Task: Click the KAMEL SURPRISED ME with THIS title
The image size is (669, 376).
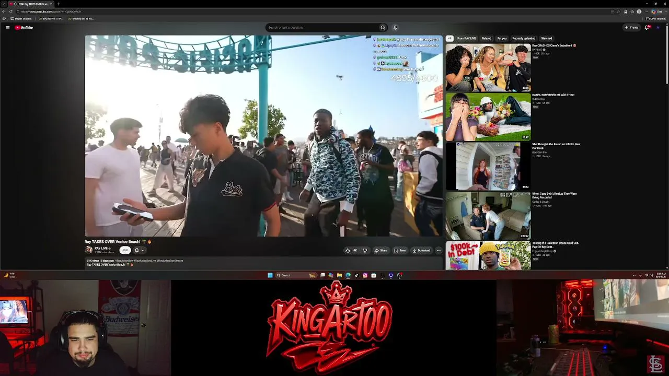Action: 553,95
